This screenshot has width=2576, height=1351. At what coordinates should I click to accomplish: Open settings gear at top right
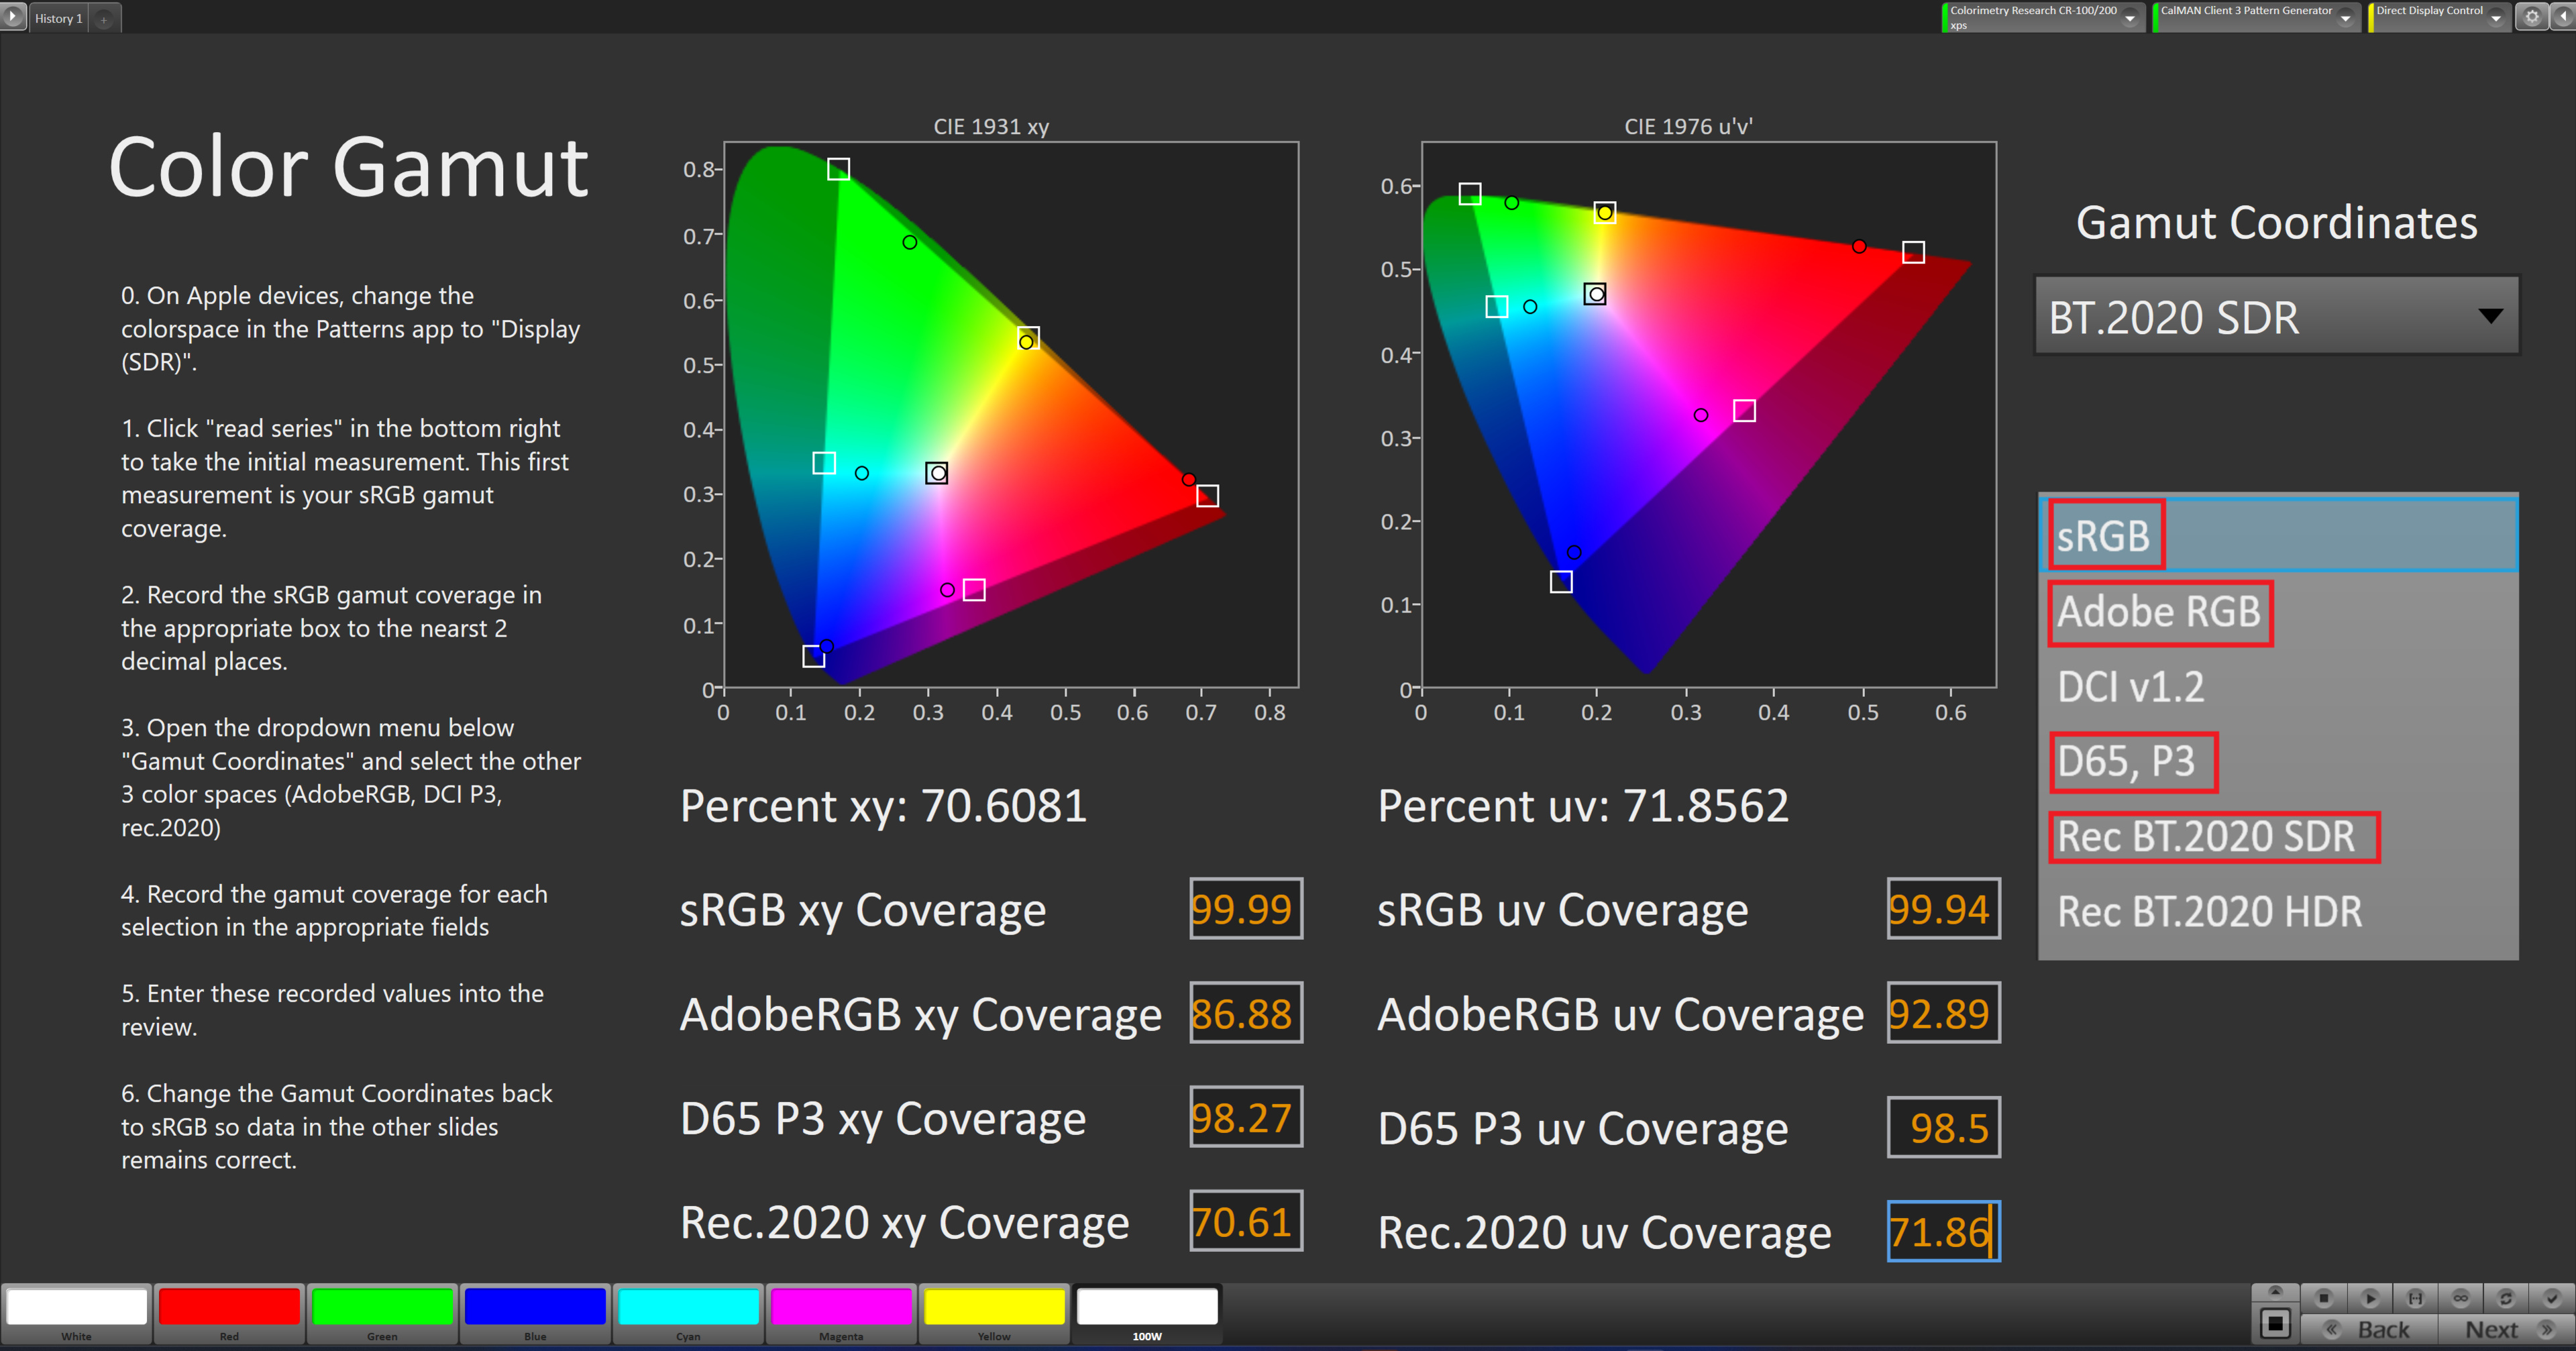click(2531, 17)
